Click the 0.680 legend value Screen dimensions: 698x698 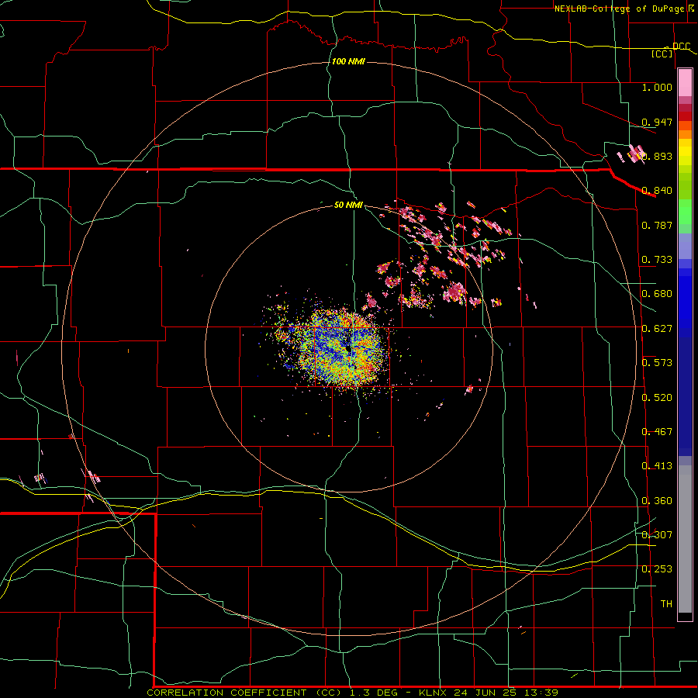[657, 294]
